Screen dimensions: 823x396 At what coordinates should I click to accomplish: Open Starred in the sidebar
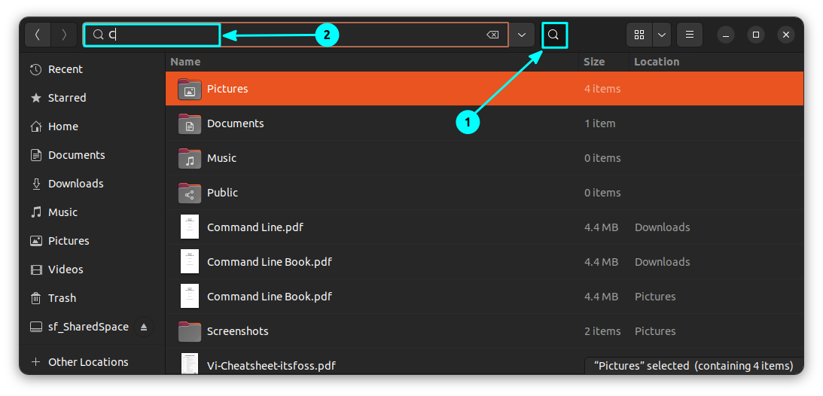tap(67, 98)
